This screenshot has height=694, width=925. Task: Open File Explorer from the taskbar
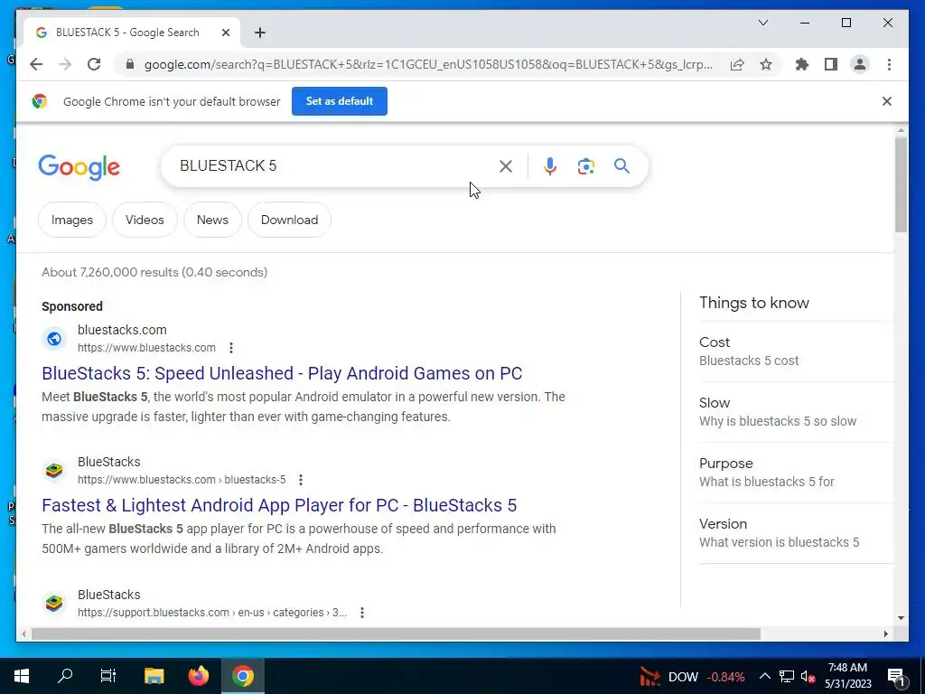click(154, 676)
